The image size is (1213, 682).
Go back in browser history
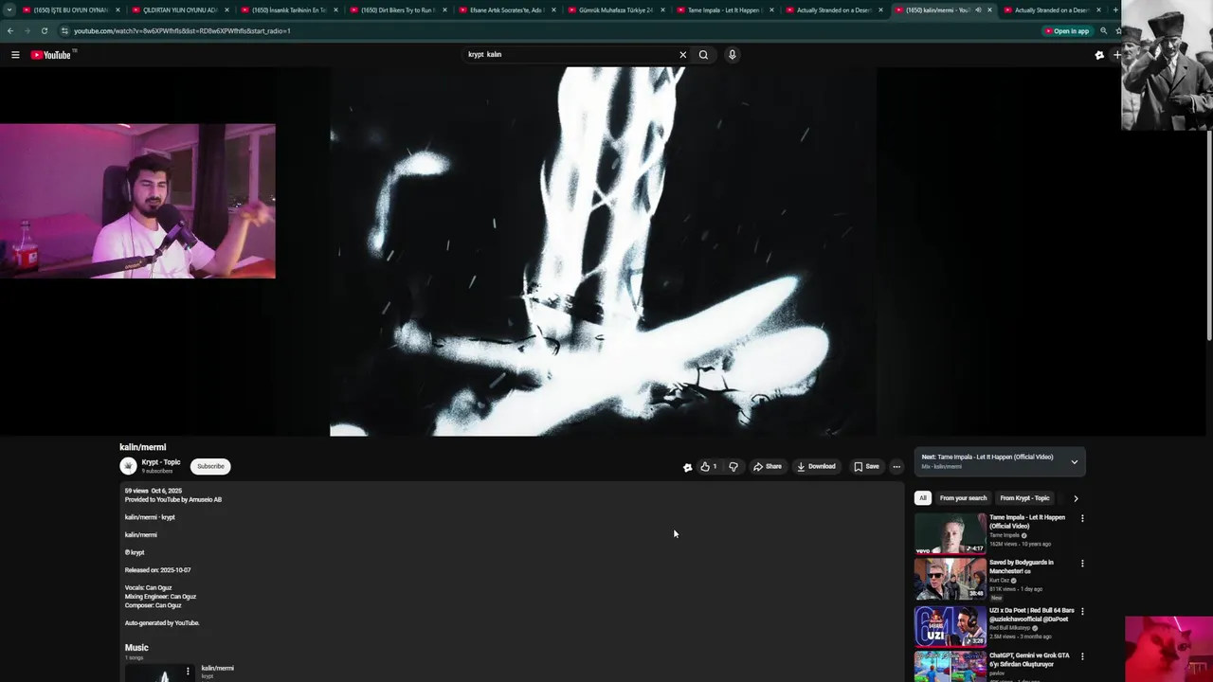click(x=10, y=31)
